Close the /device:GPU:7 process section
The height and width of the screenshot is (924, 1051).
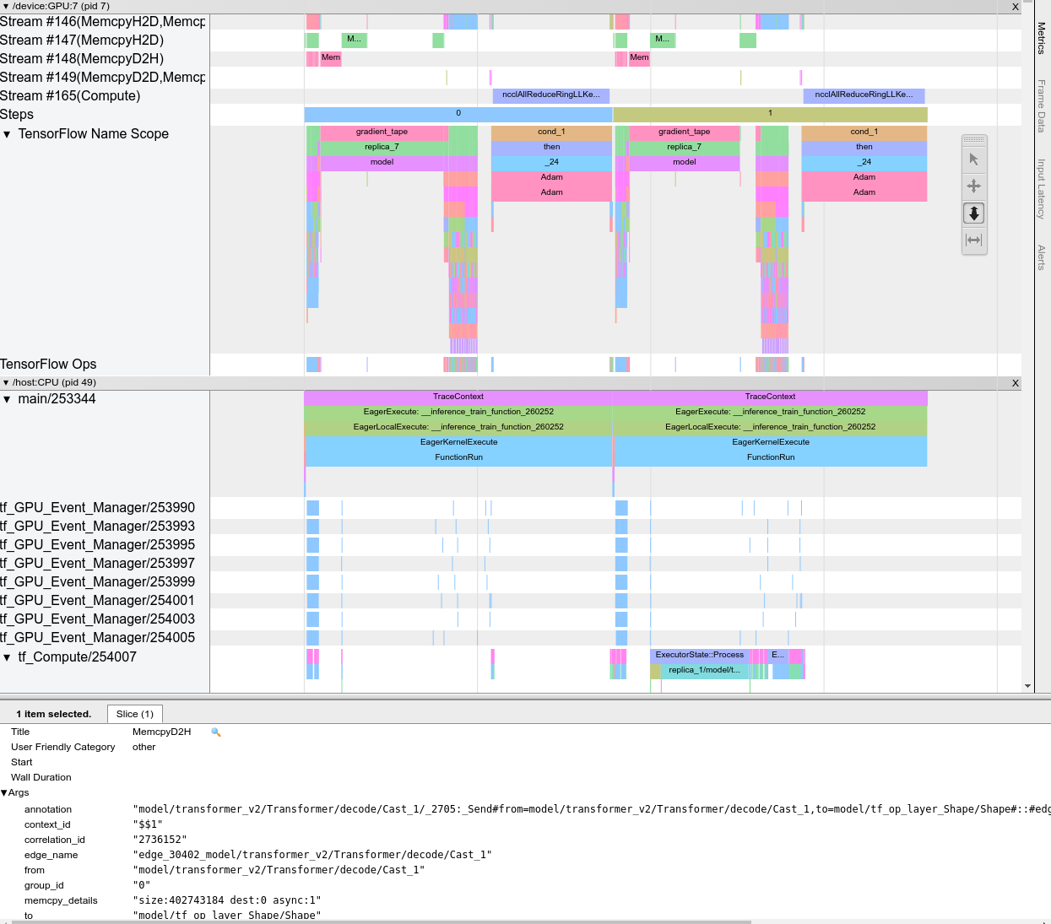coord(1015,7)
